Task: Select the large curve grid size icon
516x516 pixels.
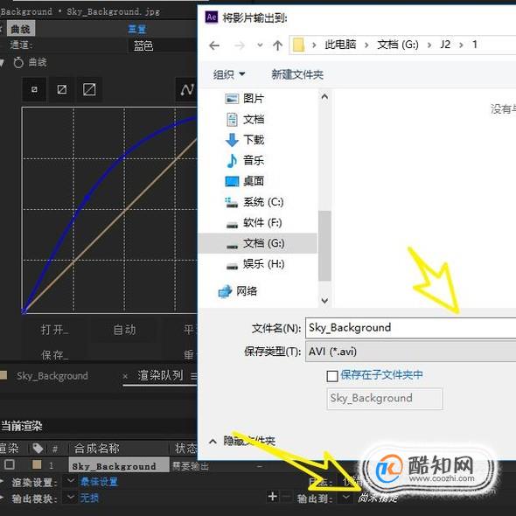Action: click(89, 89)
